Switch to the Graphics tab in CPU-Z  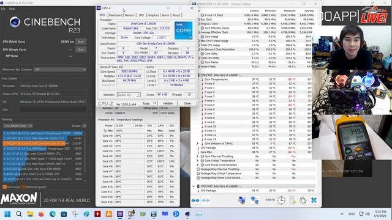[x=153, y=15]
